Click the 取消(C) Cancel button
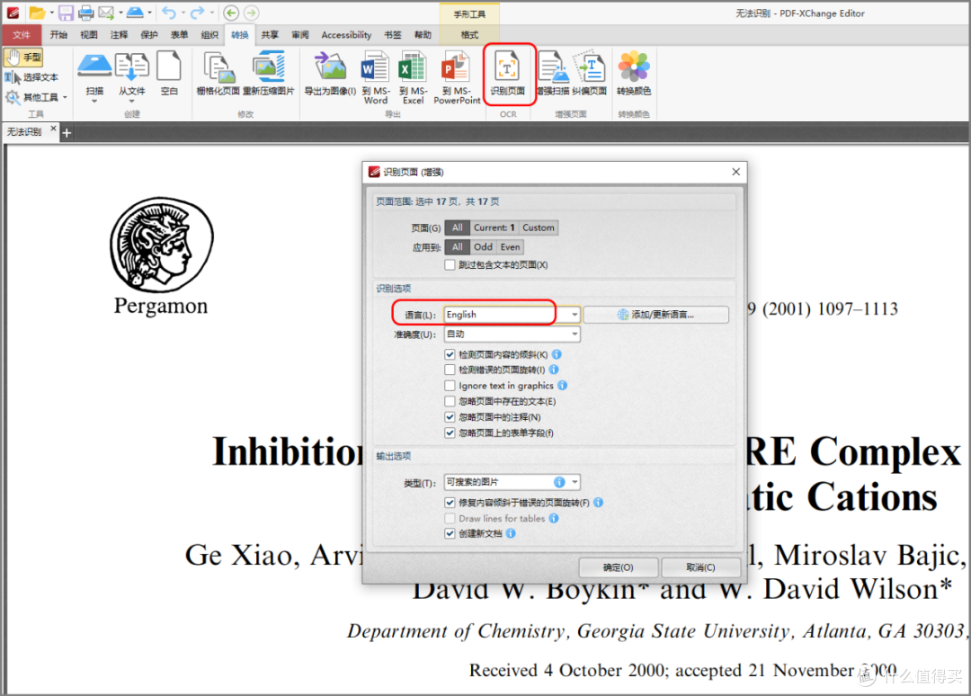Screen dimensions: 971x696 tap(700, 567)
